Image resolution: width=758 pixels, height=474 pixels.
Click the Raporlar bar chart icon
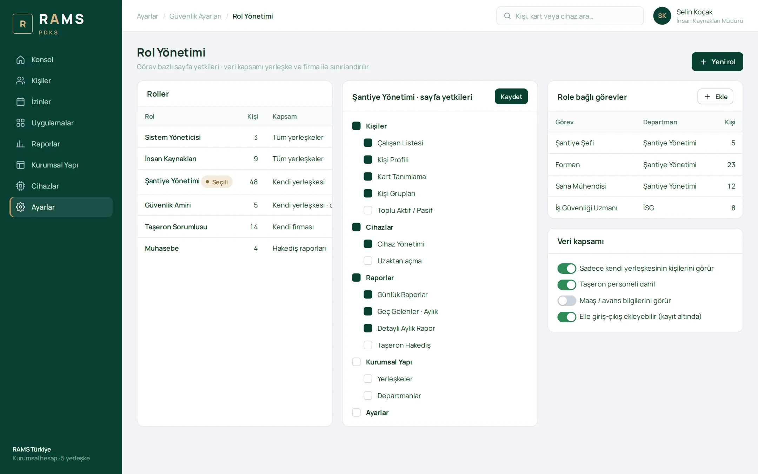pos(21,144)
